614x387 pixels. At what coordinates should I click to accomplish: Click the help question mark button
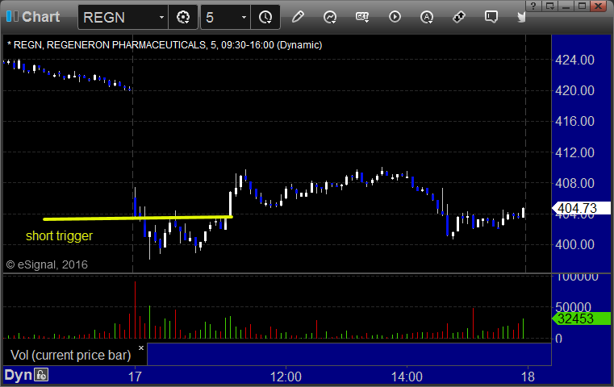[533, 6]
